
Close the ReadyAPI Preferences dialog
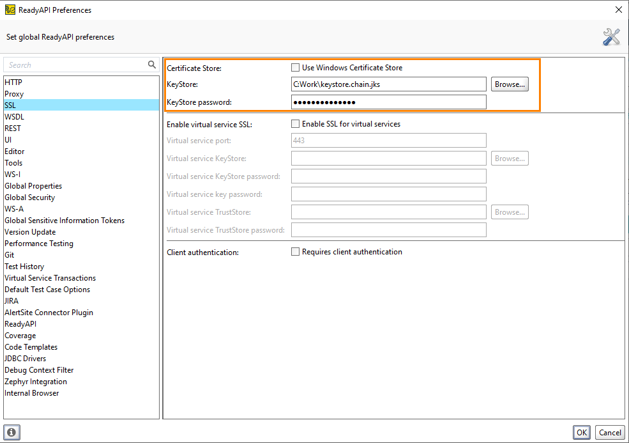pos(619,10)
